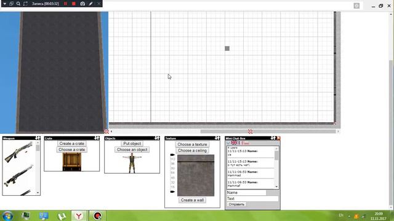Open the recorder toolbar dropdown arrow
This screenshot has width=394, height=221.
[x=4, y=4]
